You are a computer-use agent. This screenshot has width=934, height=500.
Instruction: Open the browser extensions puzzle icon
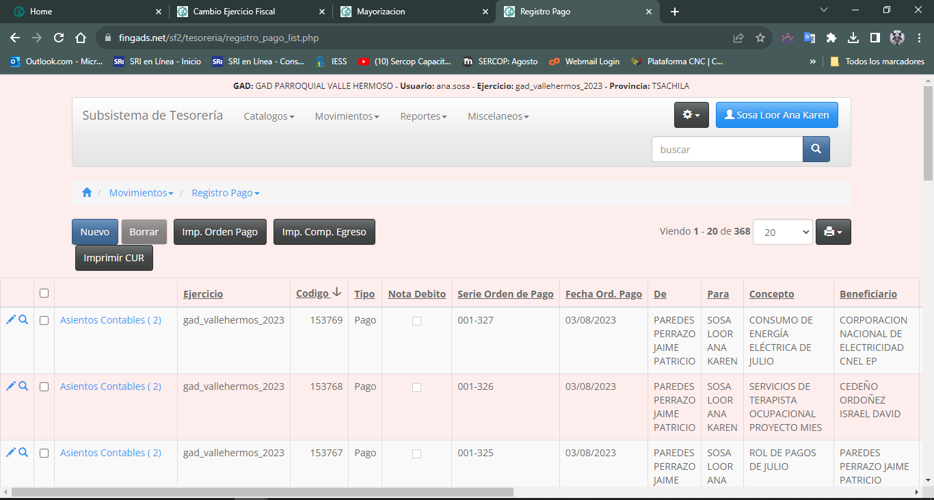831,38
